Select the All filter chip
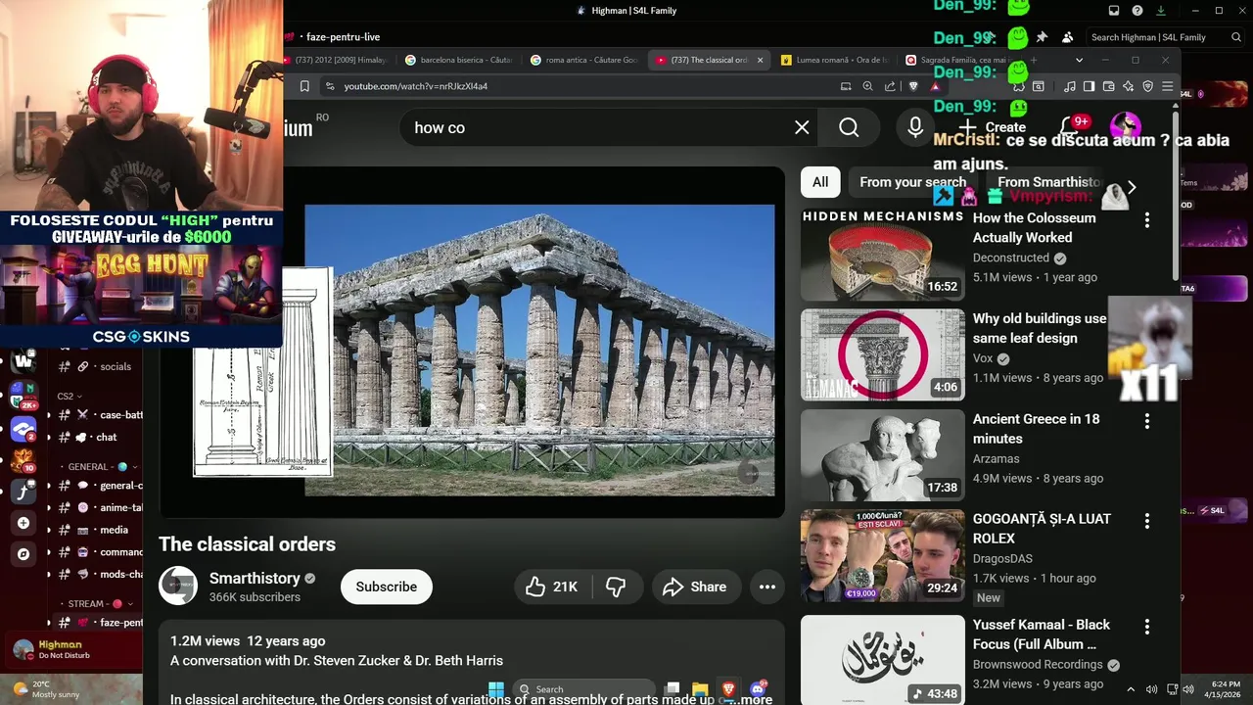The width and height of the screenshot is (1253, 705). coord(820,182)
